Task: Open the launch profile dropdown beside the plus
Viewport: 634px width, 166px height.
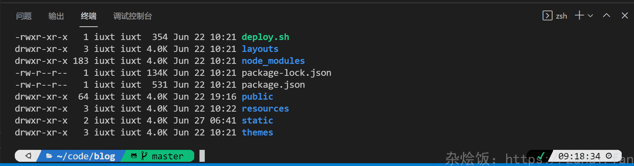Action: [590, 16]
